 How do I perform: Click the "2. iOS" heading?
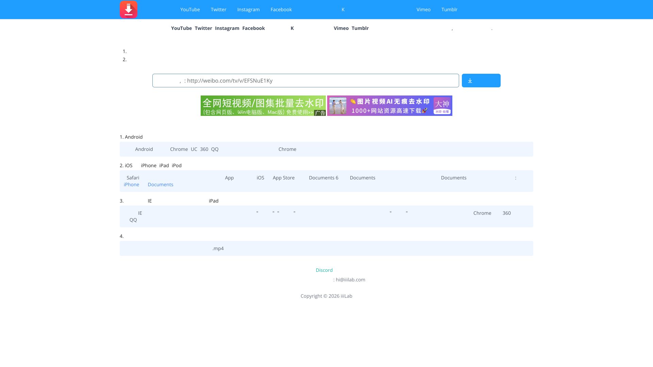pyautogui.click(x=126, y=165)
